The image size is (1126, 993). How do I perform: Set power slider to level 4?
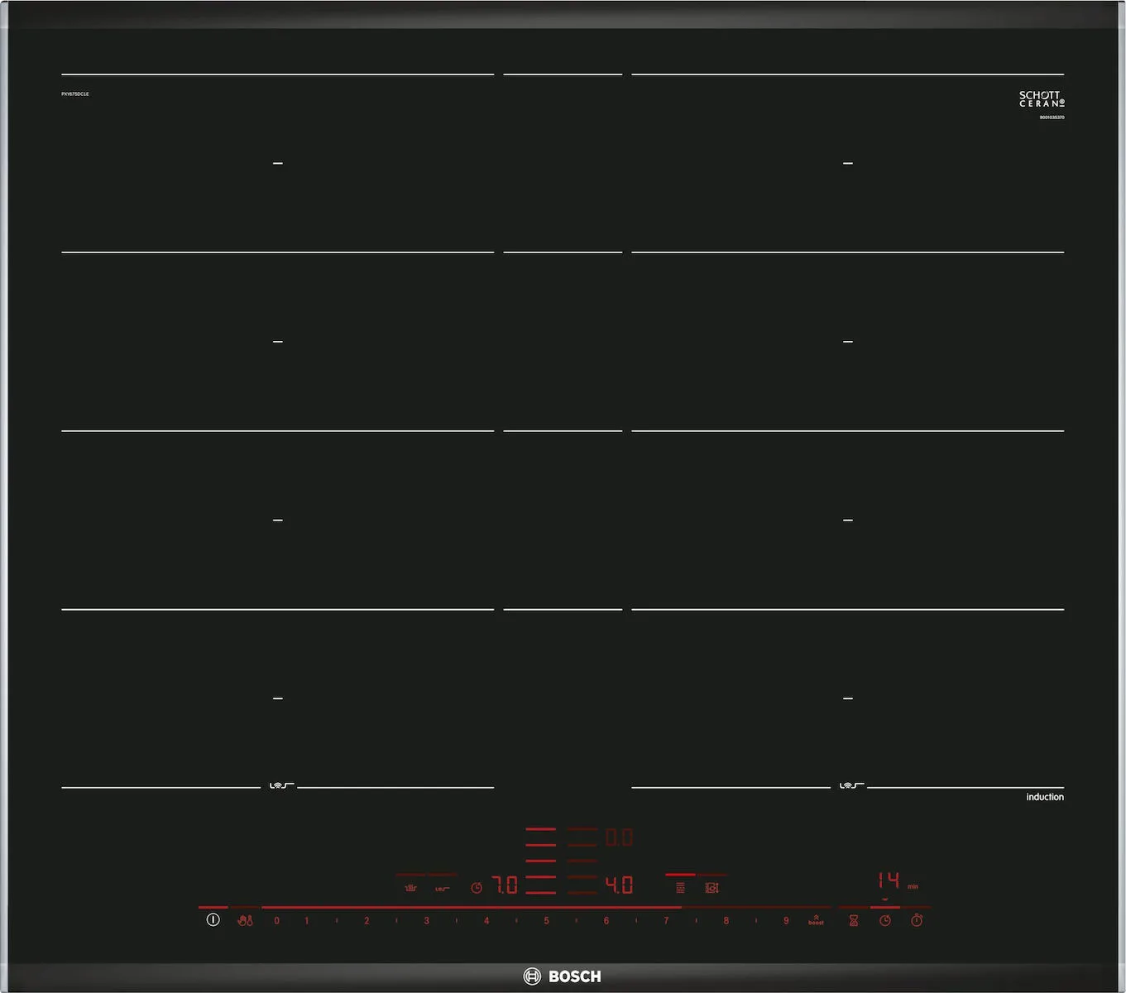(486, 920)
